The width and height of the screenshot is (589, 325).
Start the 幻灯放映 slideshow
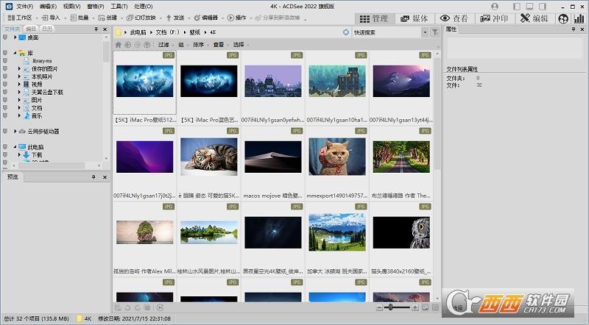(141, 18)
